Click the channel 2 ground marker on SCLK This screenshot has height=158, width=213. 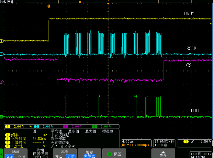2,54
